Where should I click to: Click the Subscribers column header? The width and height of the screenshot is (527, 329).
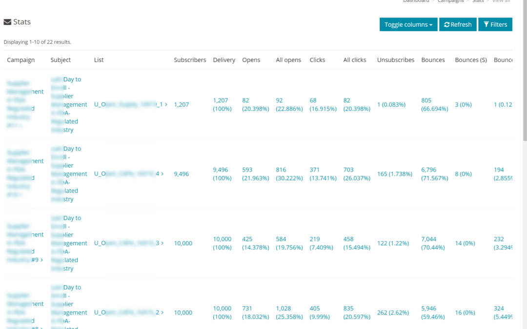190,60
